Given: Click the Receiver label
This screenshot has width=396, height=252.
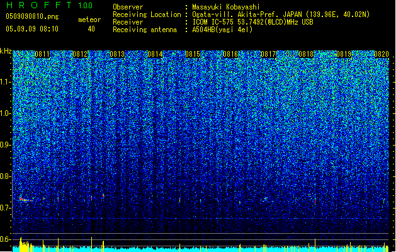Looking at the screenshot, I should (128, 22).
